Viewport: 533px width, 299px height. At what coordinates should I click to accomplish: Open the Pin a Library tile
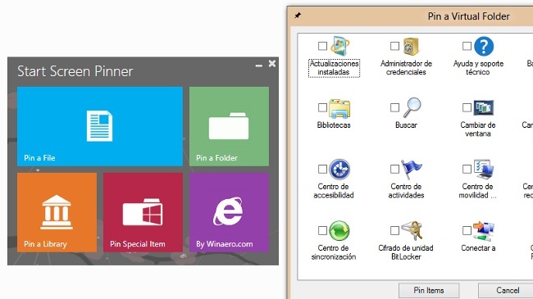pyautogui.click(x=57, y=212)
